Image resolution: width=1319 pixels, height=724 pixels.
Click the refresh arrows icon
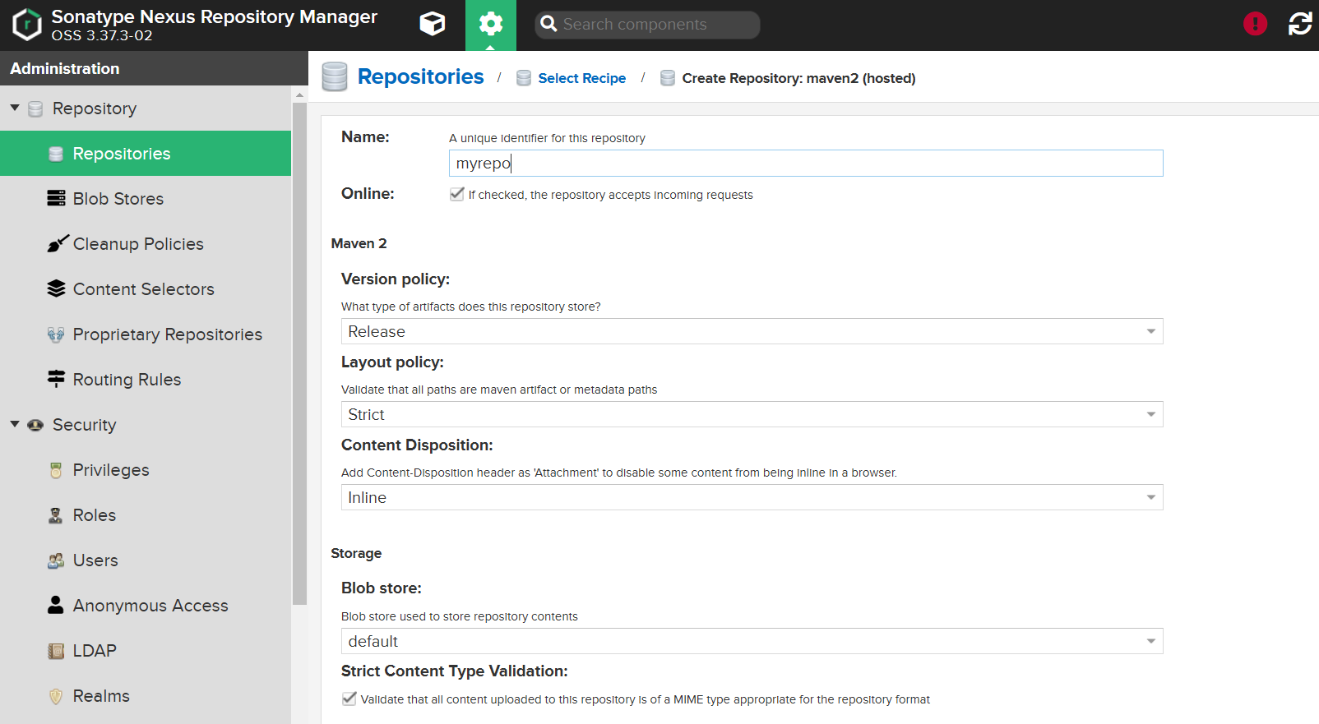tap(1300, 24)
